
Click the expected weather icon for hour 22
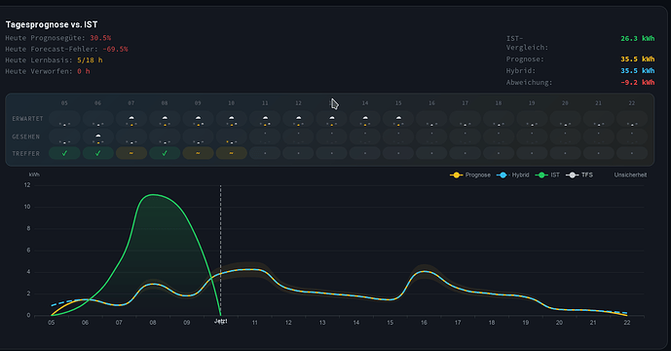(x=632, y=119)
